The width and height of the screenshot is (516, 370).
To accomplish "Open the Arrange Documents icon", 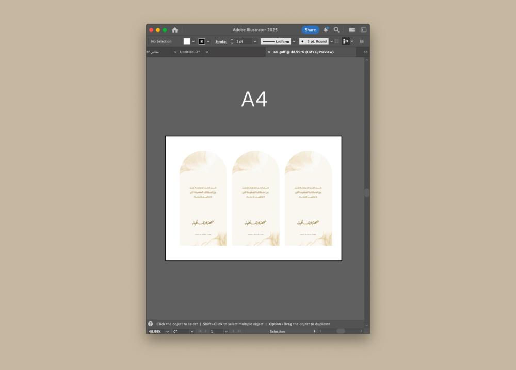I will 352,30.
